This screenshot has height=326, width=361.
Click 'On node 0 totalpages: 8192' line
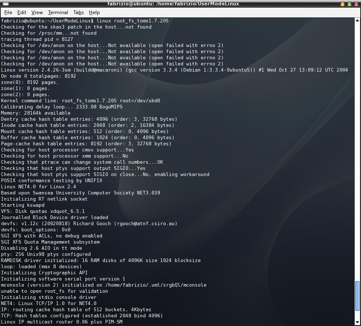[38, 76]
